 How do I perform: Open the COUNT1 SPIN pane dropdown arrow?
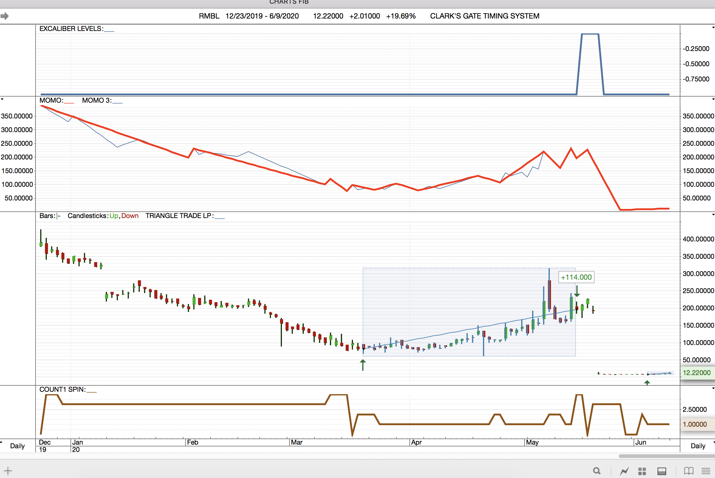coord(713,388)
